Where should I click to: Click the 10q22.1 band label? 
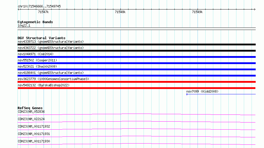pyautogui.click(x=24, y=26)
